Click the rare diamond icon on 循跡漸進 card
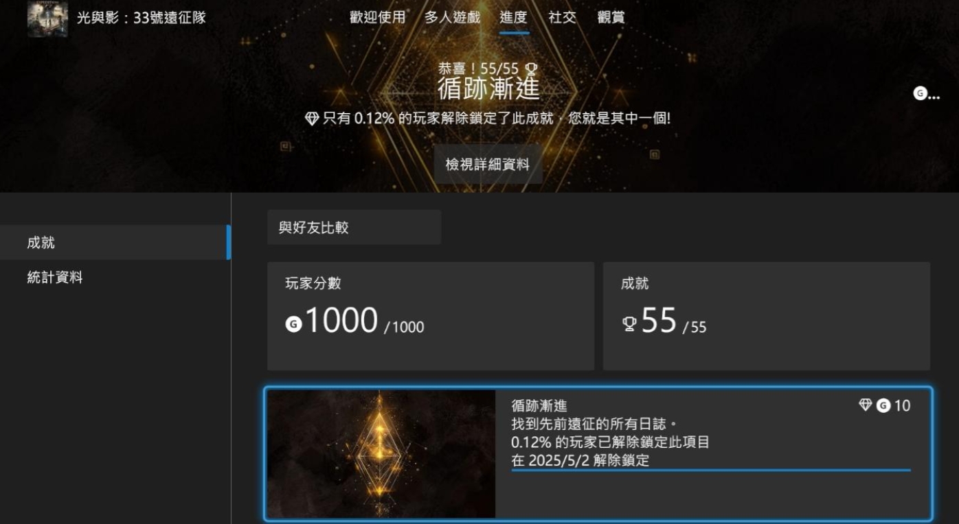Image resolution: width=959 pixels, height=524 pixels. point(866,405)
